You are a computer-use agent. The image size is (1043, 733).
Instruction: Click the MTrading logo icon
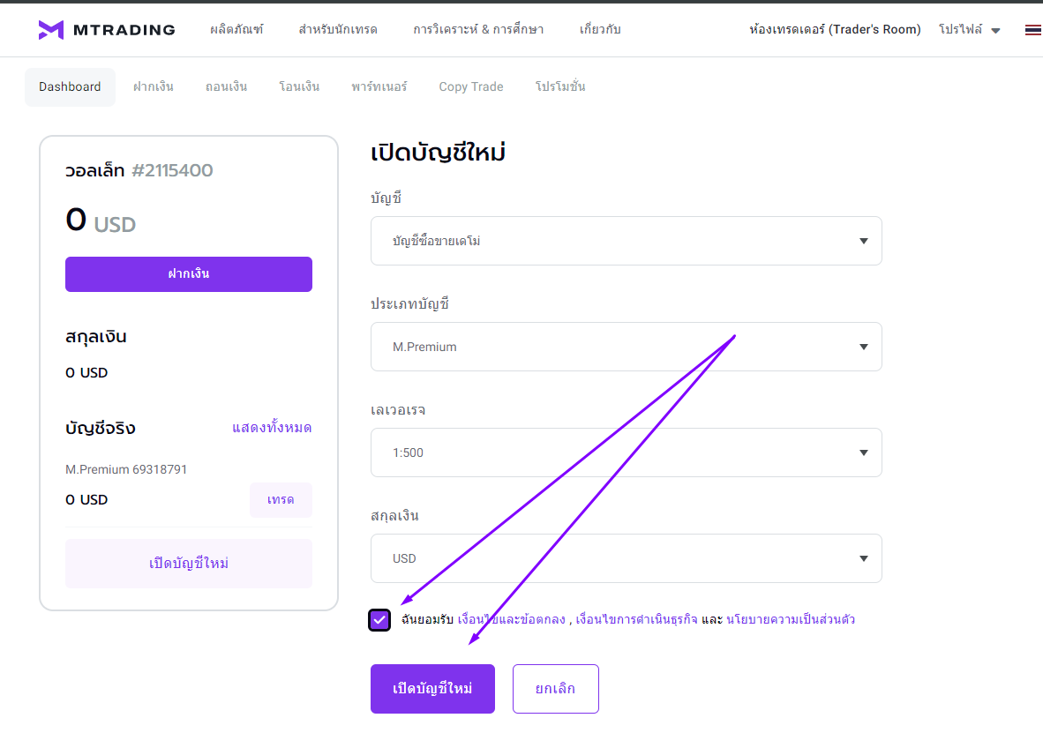pyautogui.click(x=51, y=30)
